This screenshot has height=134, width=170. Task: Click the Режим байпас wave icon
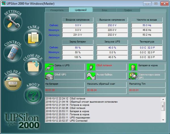[x=91, y=76]
